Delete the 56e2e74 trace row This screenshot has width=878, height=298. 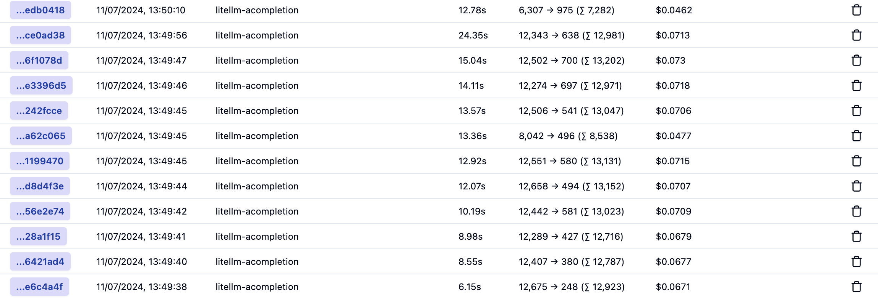(857, 211)
